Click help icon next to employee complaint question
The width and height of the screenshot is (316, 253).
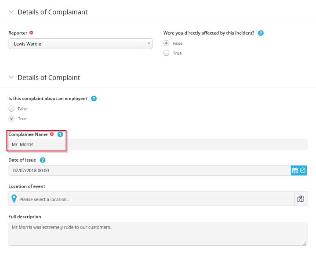(x=94, y=98)
